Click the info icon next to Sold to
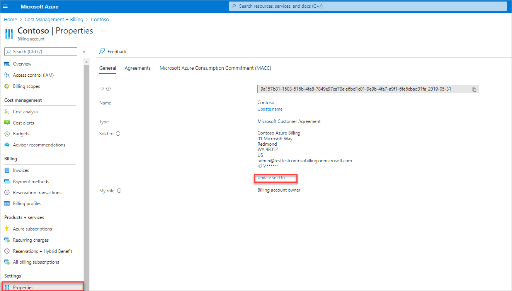The image size is (512, 291). click(118, 134)
